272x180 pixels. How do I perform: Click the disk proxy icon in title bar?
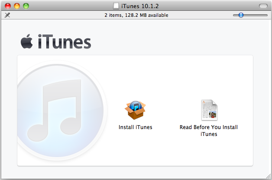[116, 6]
